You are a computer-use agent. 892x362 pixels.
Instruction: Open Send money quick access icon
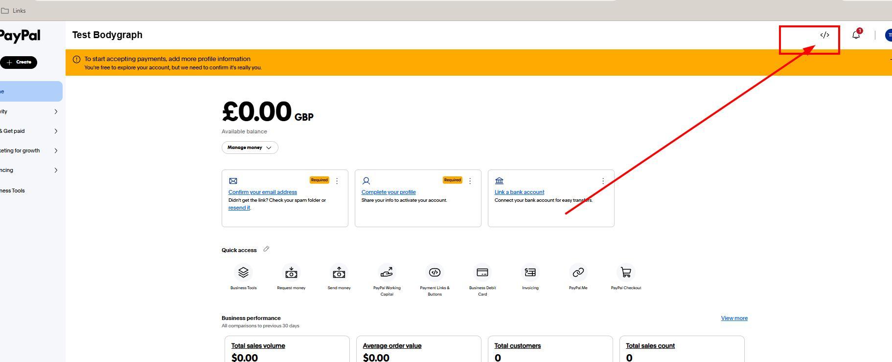(x=339, y=273)
